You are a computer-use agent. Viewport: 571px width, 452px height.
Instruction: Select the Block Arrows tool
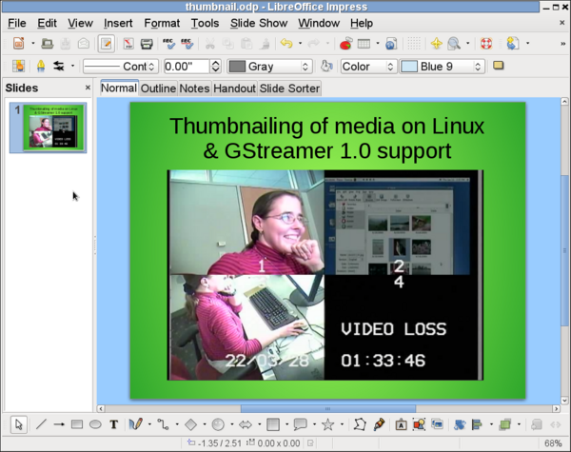point(246,424)
